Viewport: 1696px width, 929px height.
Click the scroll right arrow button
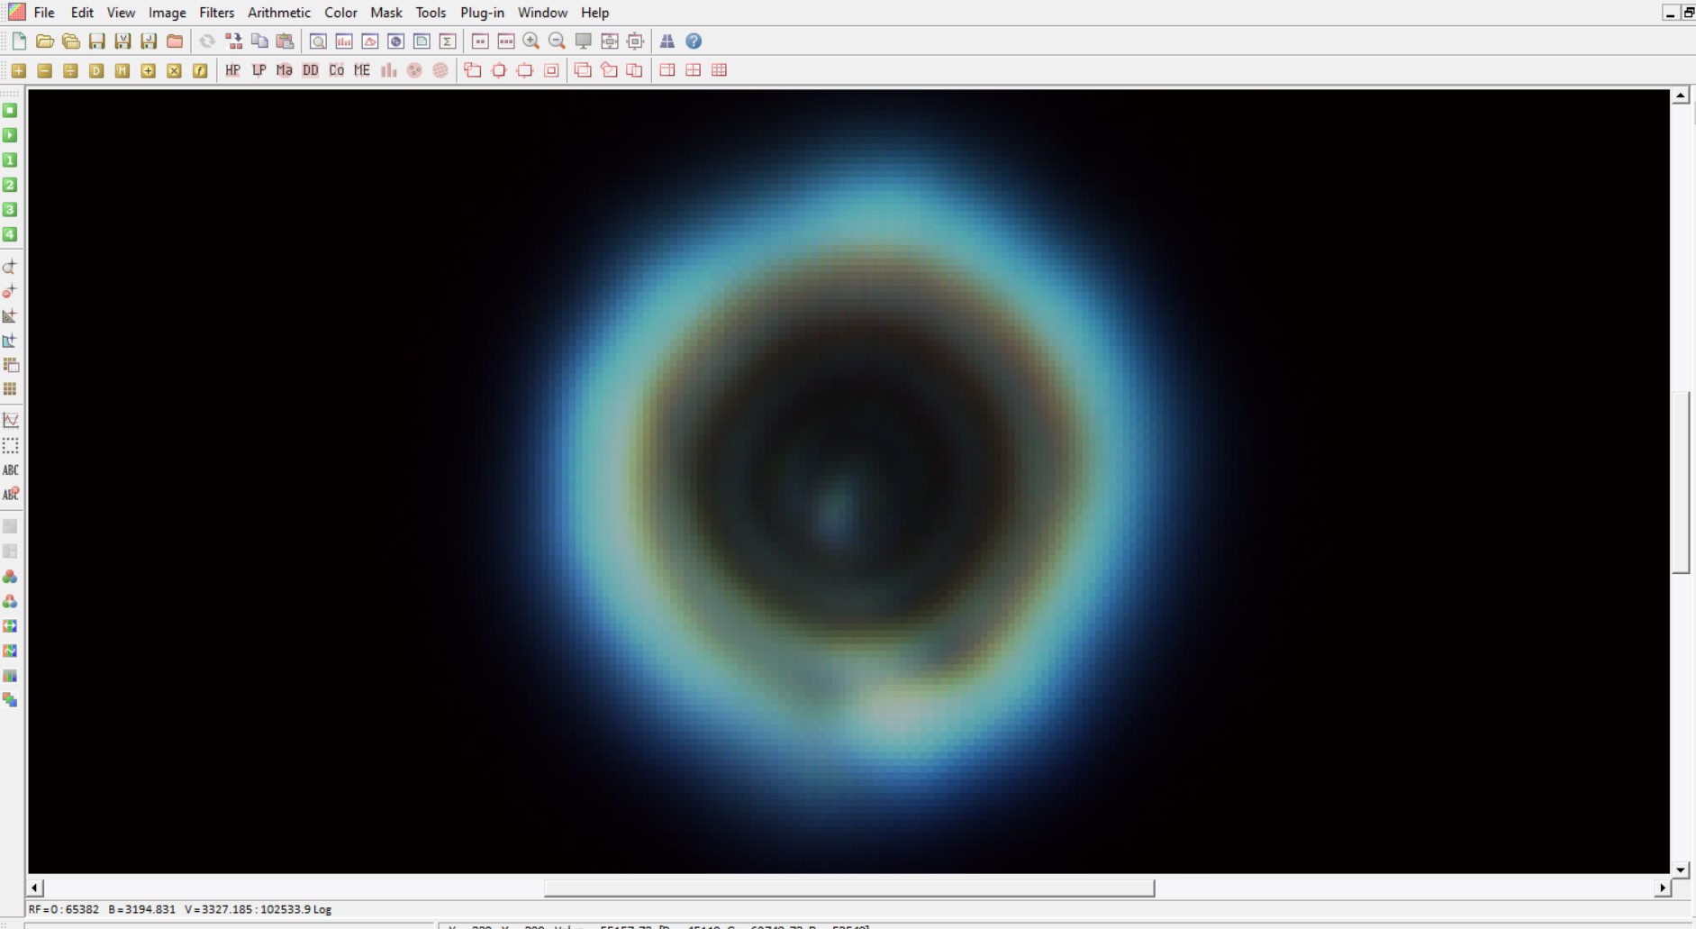[1663, 888]
